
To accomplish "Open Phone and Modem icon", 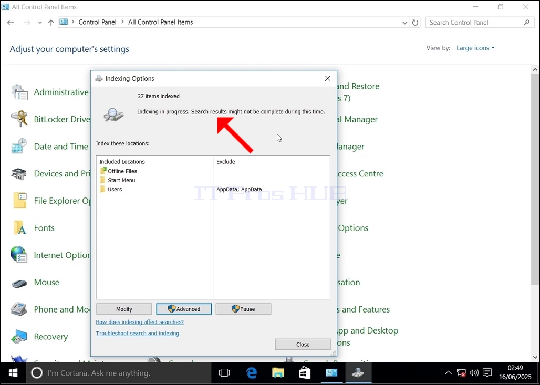I will coord(19,309).
